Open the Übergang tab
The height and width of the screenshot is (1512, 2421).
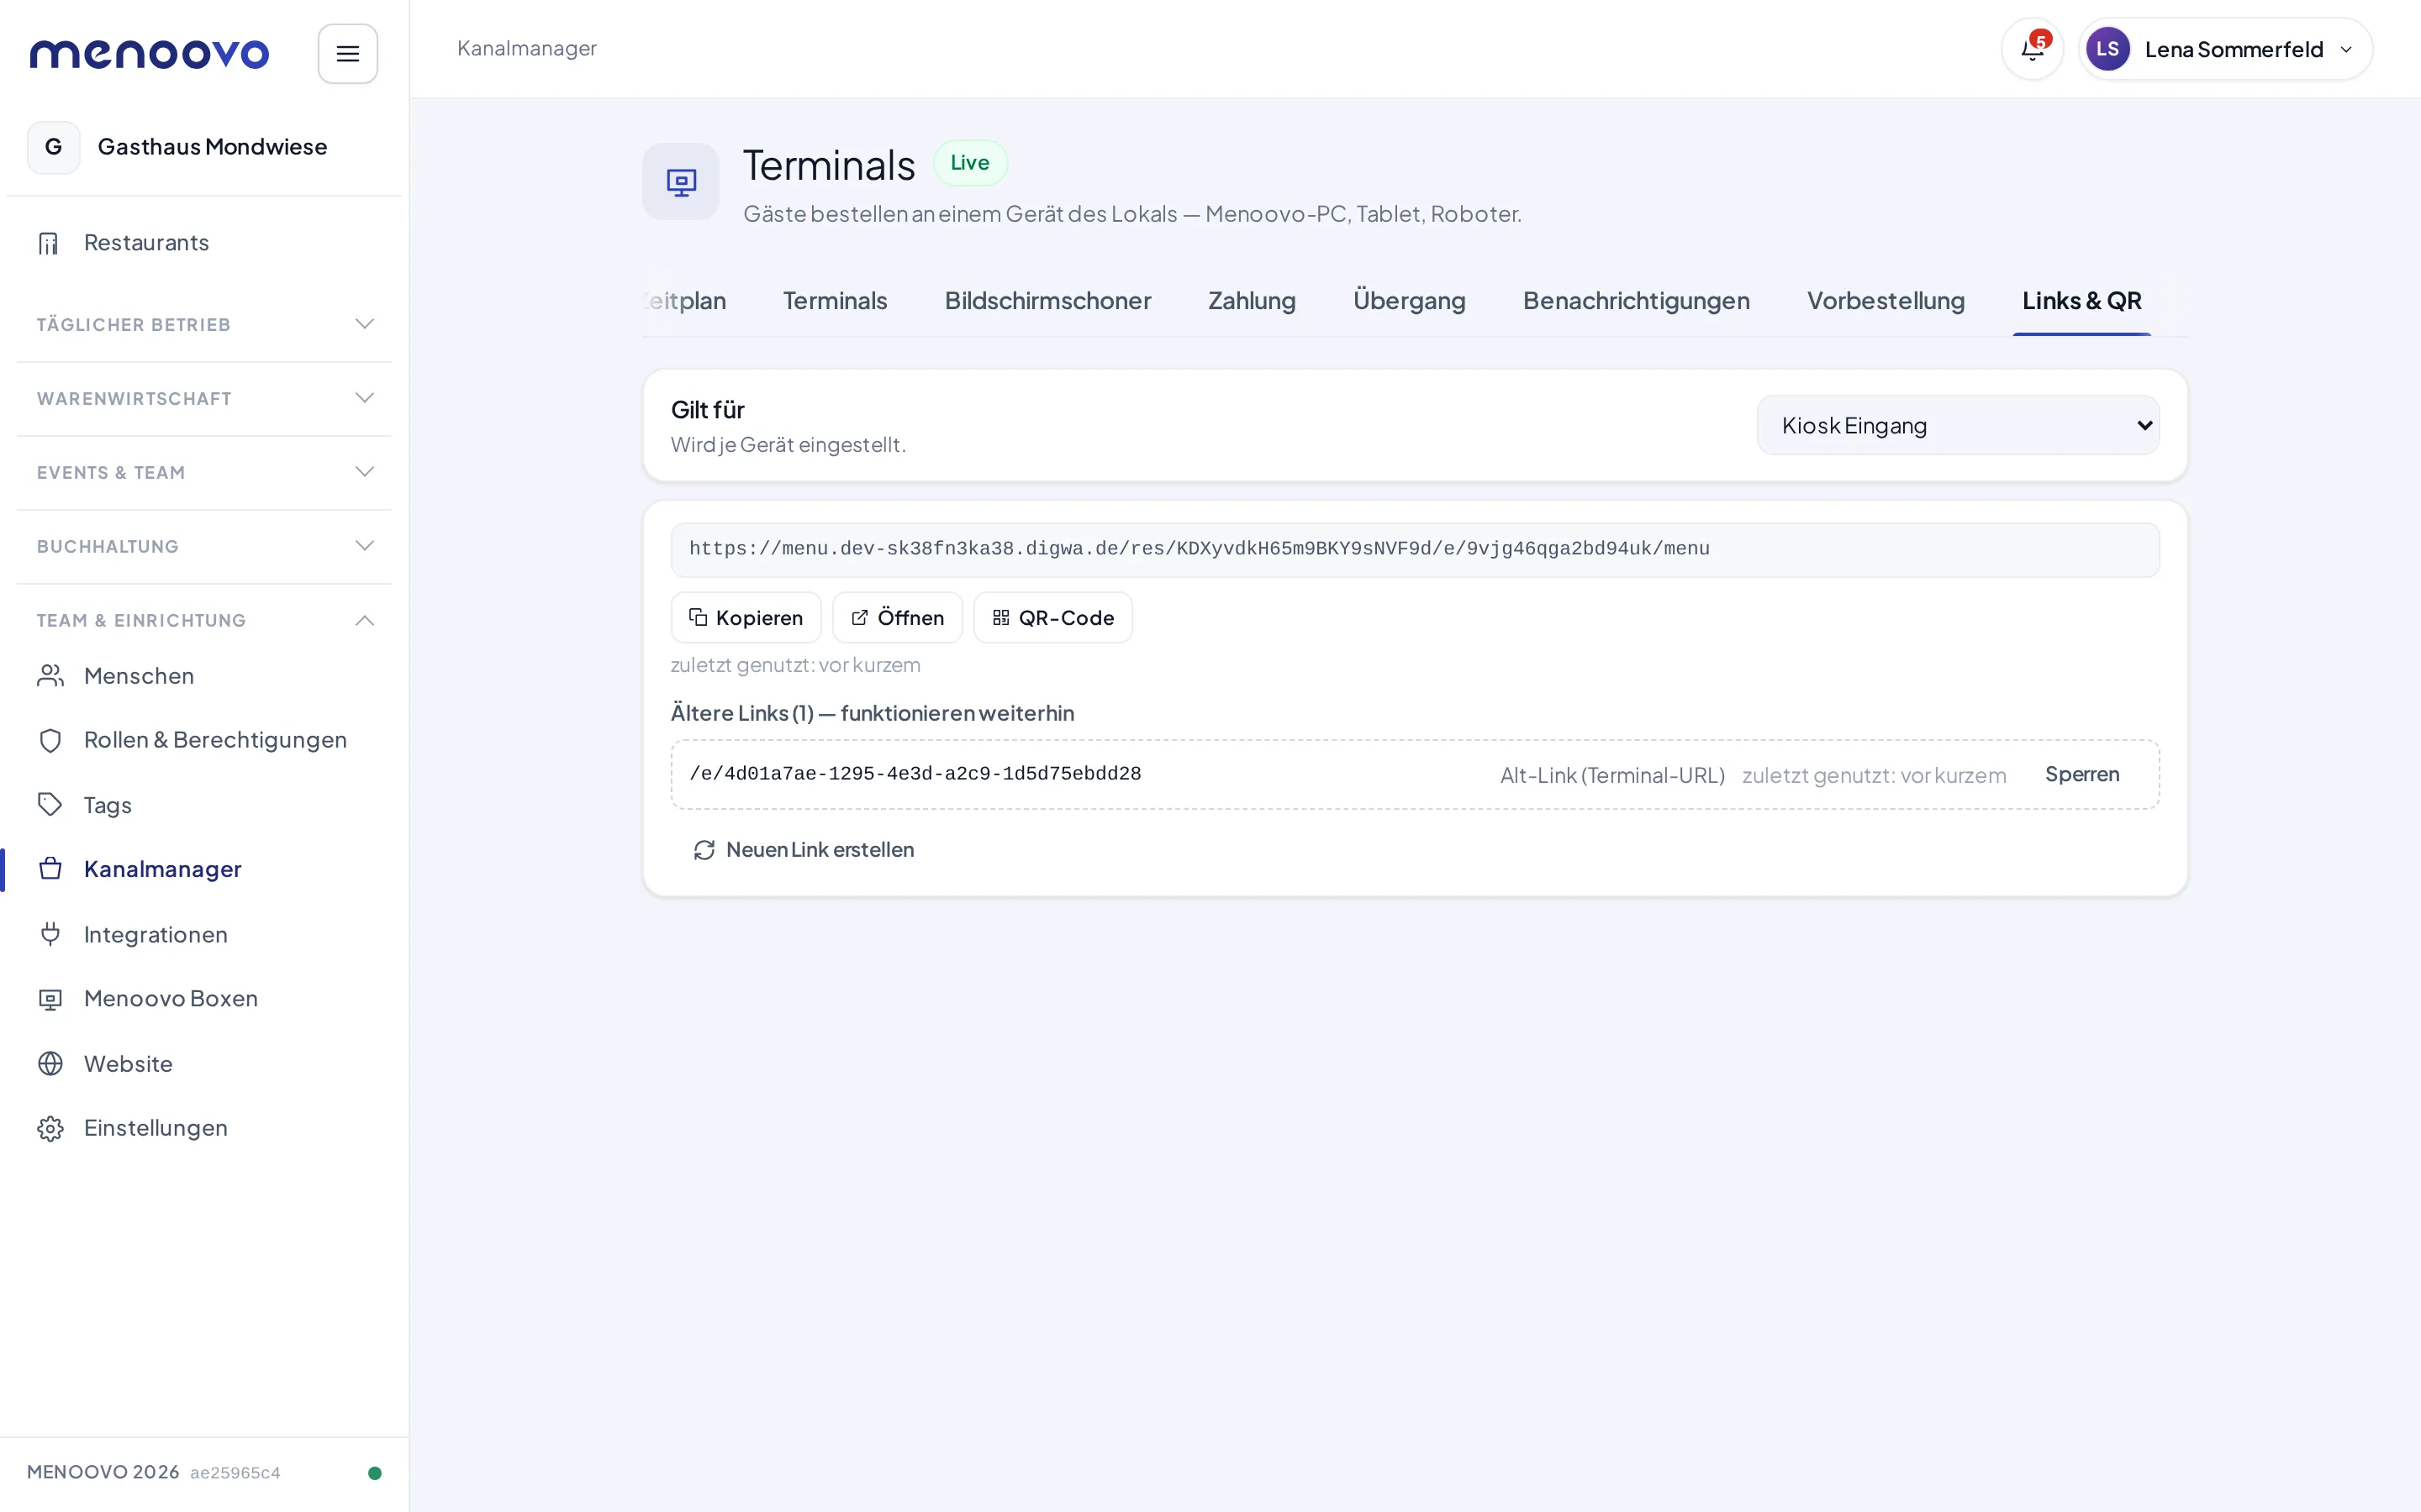pyautogui.click(x=1409, y=300)
